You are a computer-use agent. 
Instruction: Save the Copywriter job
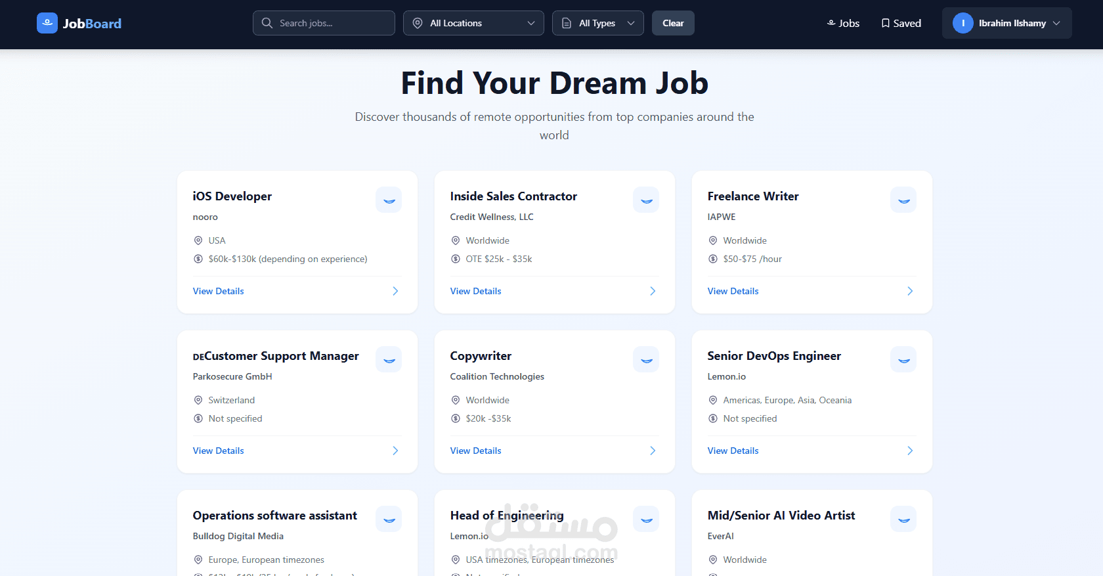[x=646, y=359]
